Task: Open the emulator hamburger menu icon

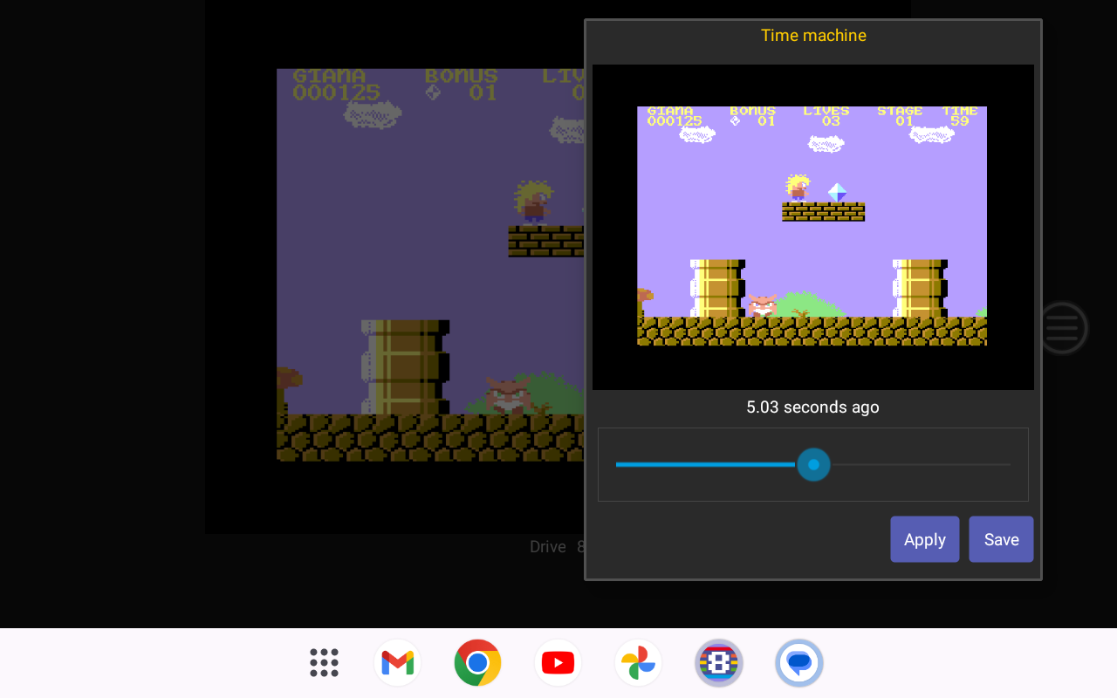Action: click(1062, 328)
